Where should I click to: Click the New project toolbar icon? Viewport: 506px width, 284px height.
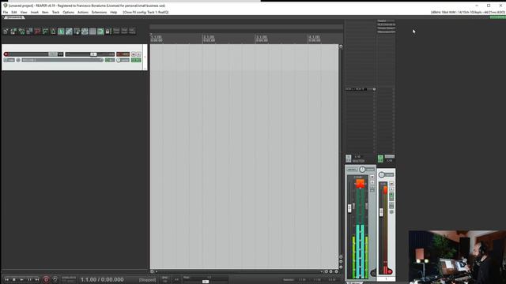tap(6, 32)
